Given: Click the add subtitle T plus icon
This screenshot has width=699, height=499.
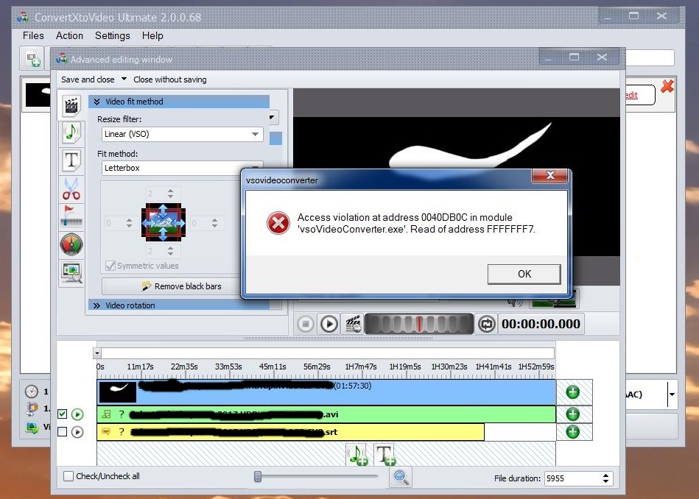Looking at the screenshot, I should [x=385, y=454].
